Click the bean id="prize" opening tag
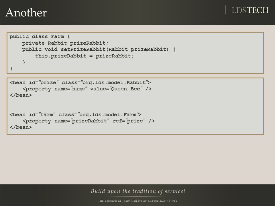The image size is (275, 206). pyautogui.click(x=80, y=82)
